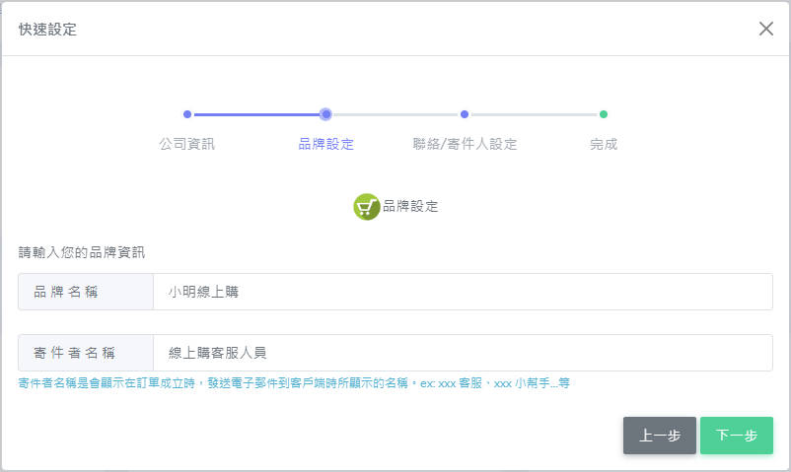Open the 完成 step label
The width and height of the screenshot is (791, 472).
point(604,144)
